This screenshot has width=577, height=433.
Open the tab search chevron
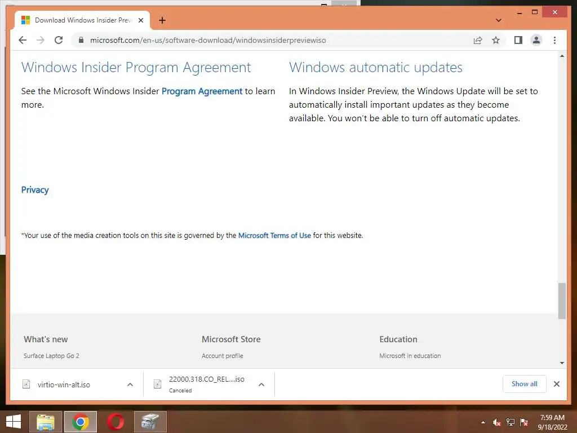pyautogui.click(x=498, y=20)
